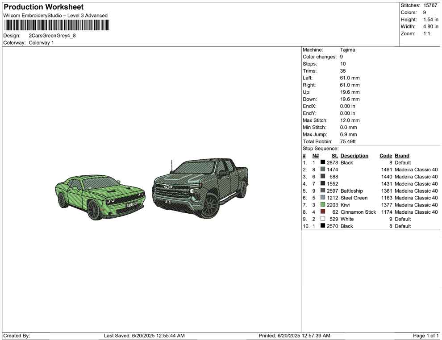Screen dimensions: 442x340
Task: Click the 'Kiwi' description text
Action: 345,205
